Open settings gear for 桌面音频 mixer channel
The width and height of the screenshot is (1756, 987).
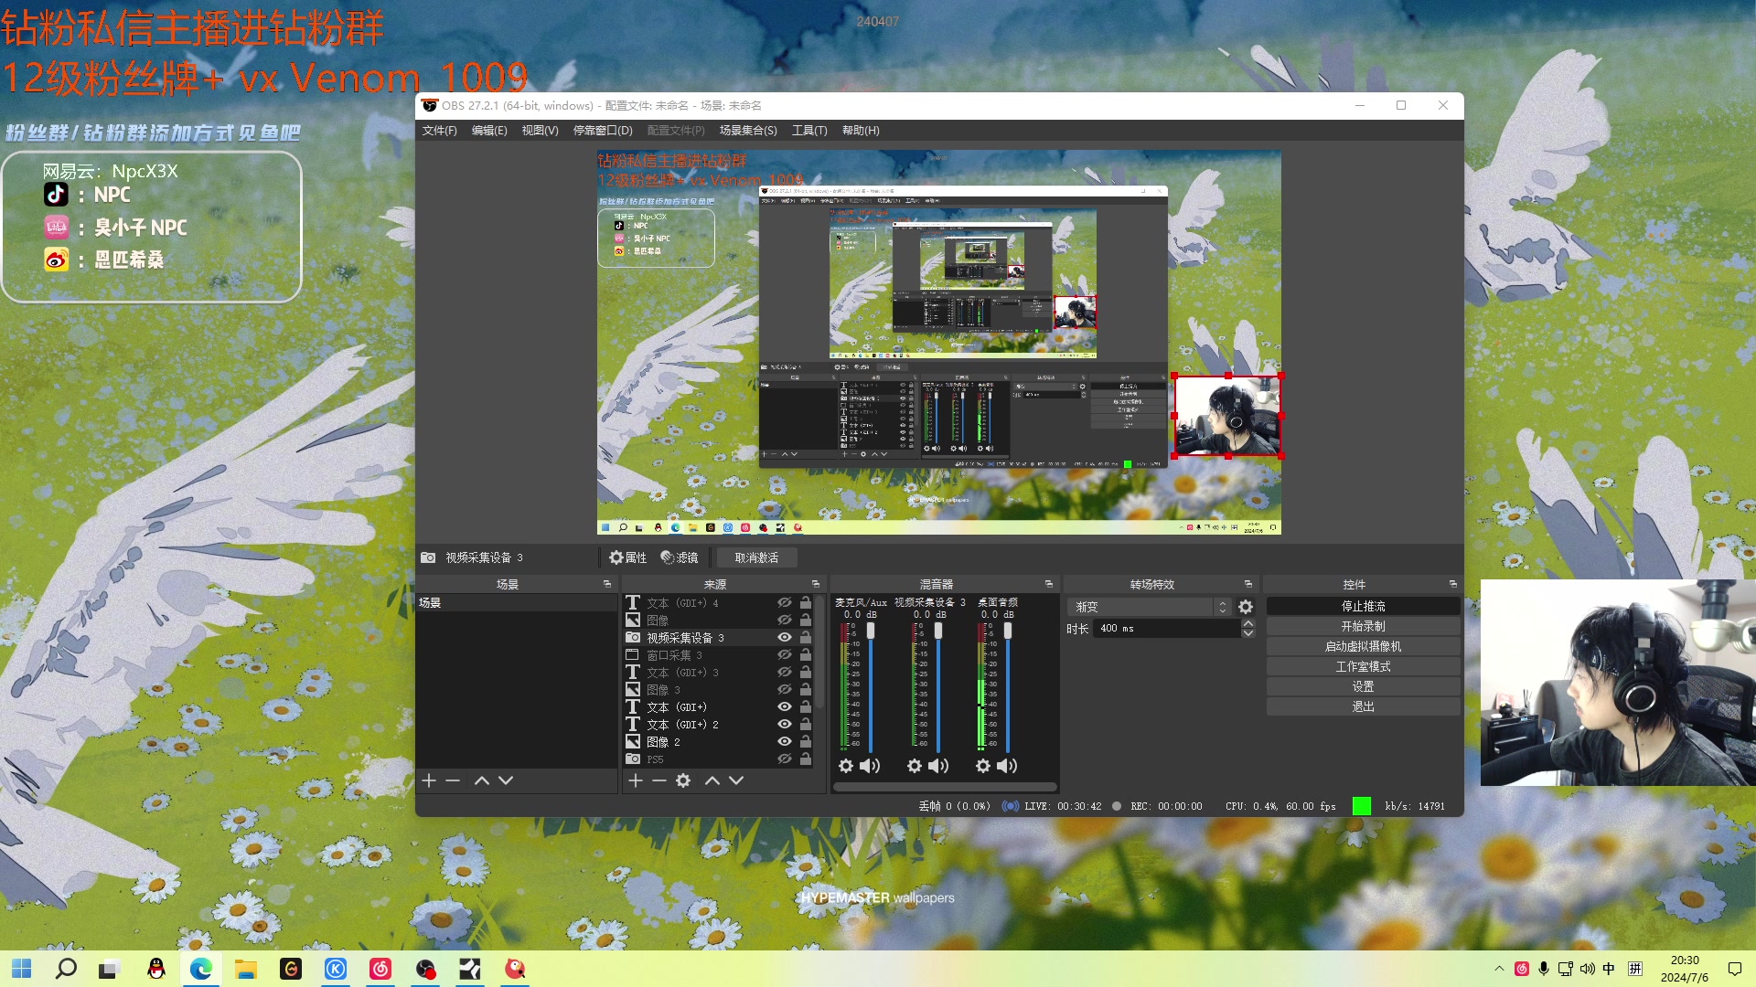pos(983,766)
